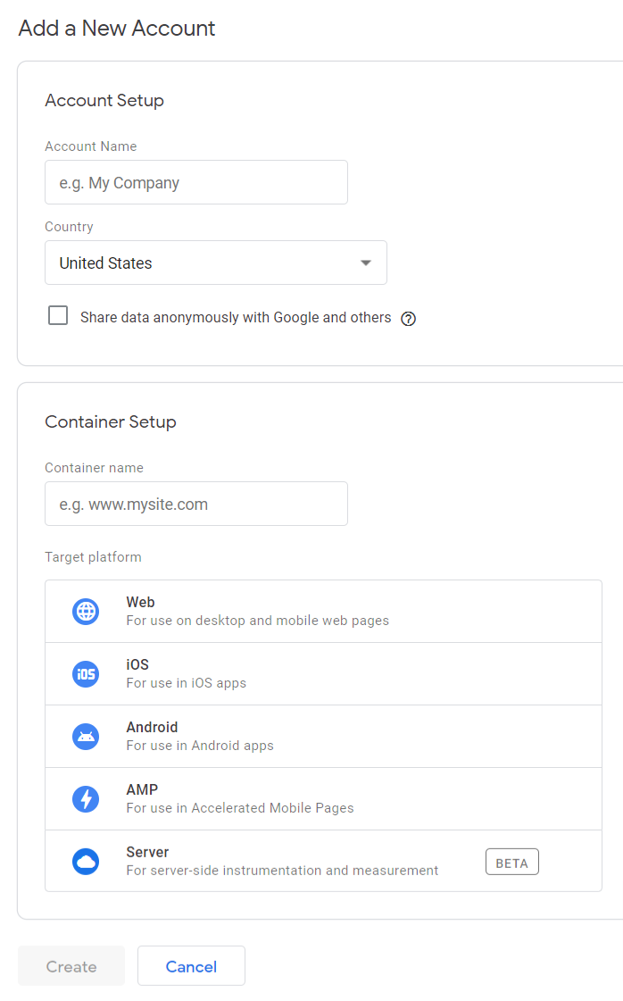Open the United States country selector
The height and width of the screenshot is (1001, 623).
click(x=216, y=263)
